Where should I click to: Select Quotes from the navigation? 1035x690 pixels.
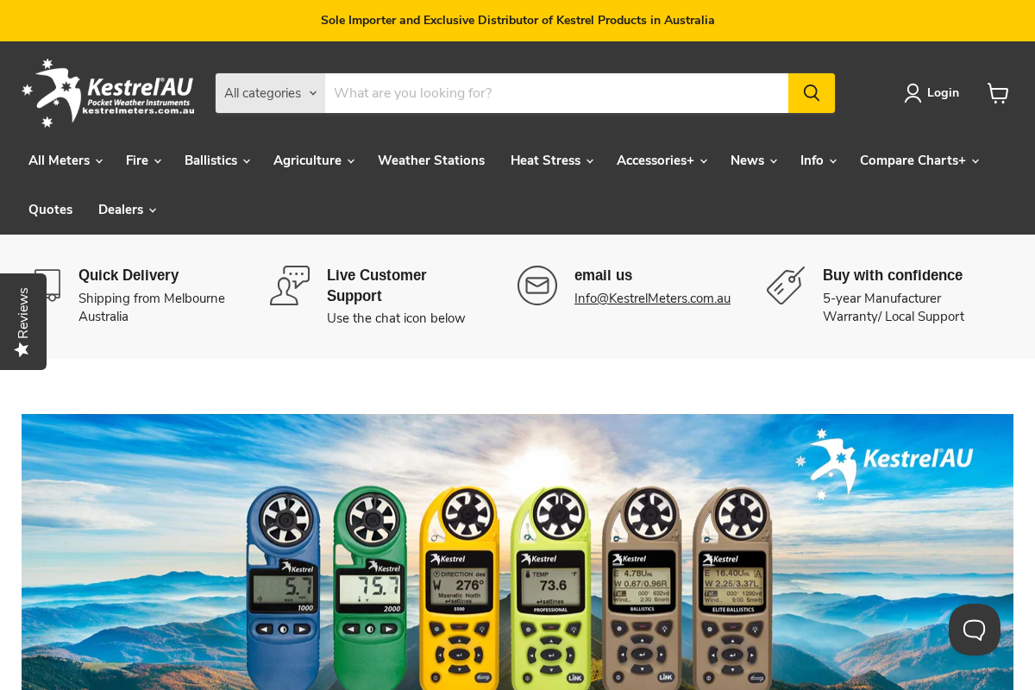tap(50, 210)
